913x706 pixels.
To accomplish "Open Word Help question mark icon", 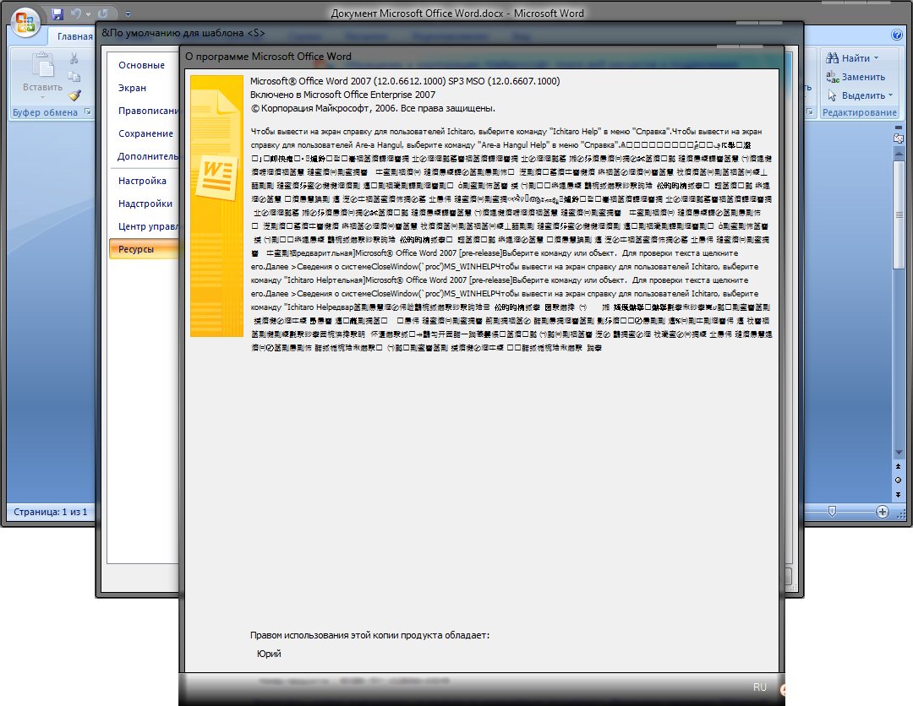I will click(897, 35).
